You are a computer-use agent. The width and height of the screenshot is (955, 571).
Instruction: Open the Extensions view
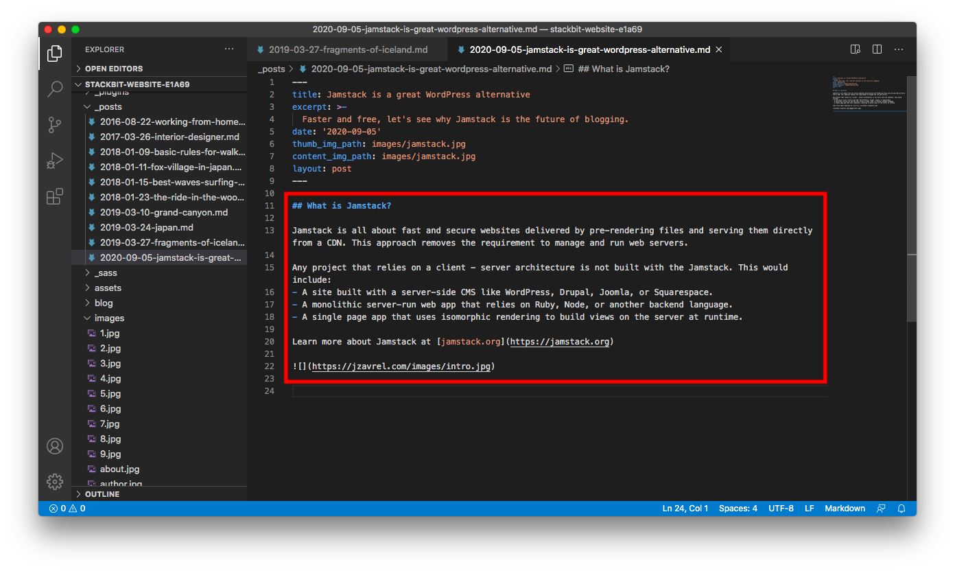point(55,197)
